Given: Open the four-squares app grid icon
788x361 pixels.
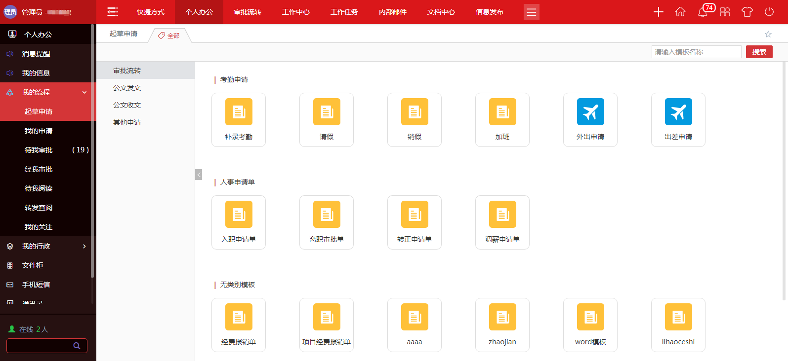Looking at the screenshot, I should (x=725, y=12).
